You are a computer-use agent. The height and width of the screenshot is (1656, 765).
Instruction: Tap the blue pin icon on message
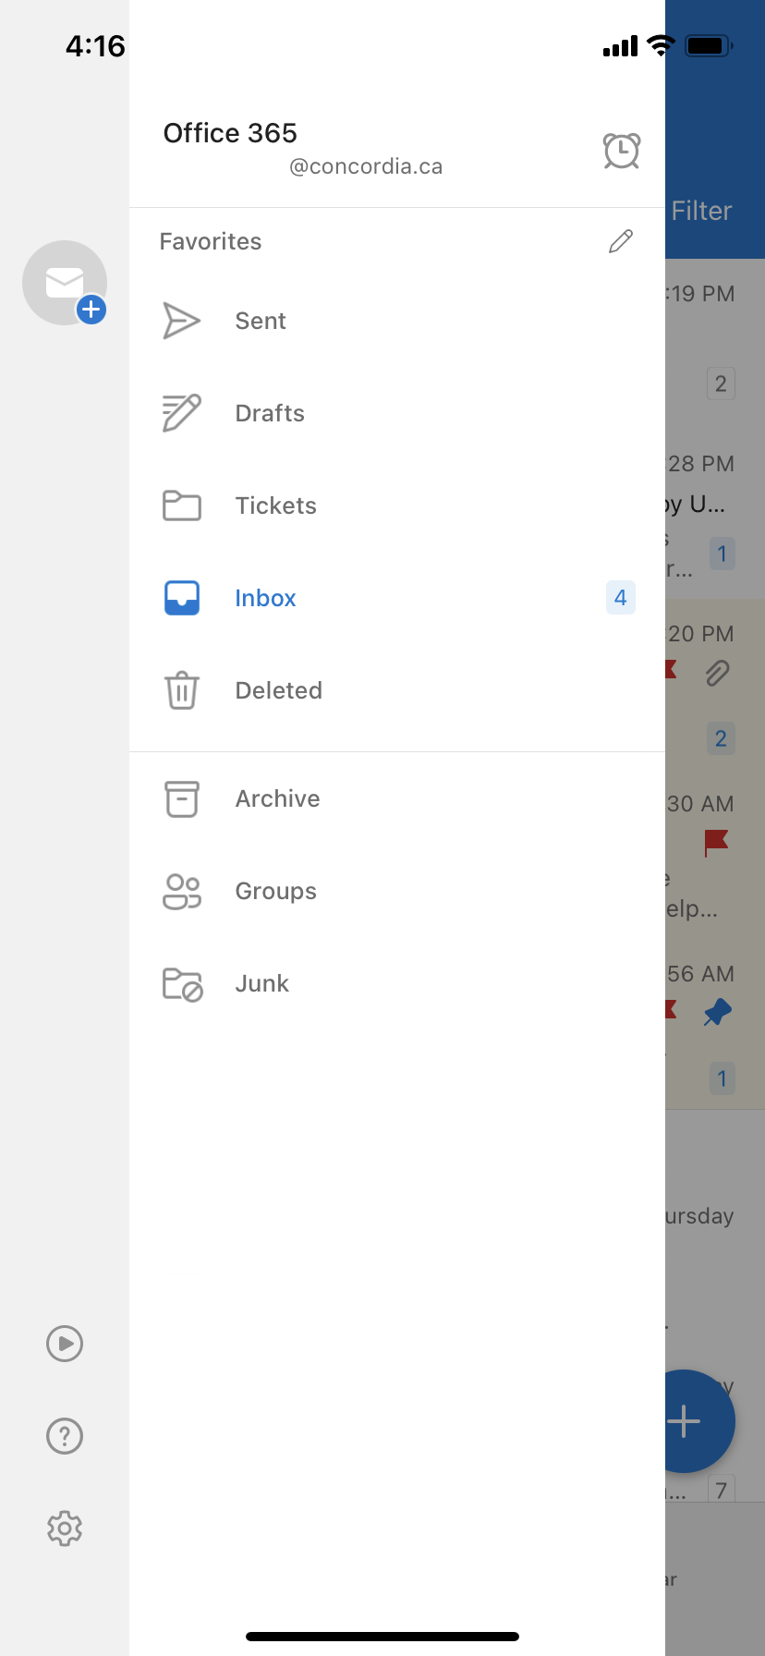point(717,1012)
